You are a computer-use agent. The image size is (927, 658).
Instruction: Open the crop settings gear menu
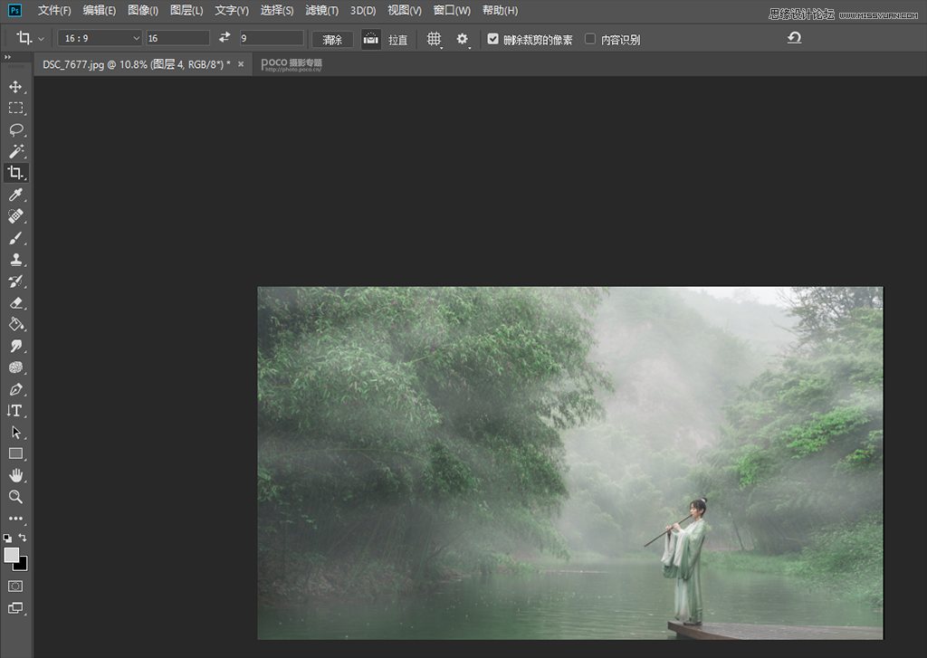tap(463, 39)
